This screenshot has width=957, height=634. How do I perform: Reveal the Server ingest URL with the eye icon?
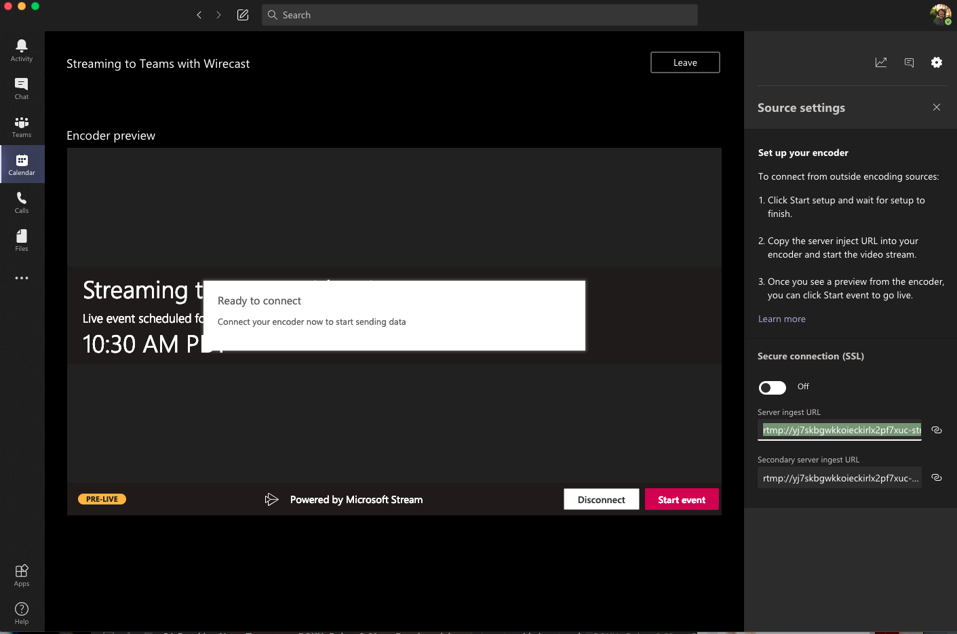[x=936, y=430]
